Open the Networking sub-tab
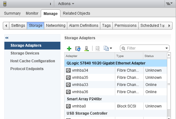The image size is (176, 119). tap(56, 26)
